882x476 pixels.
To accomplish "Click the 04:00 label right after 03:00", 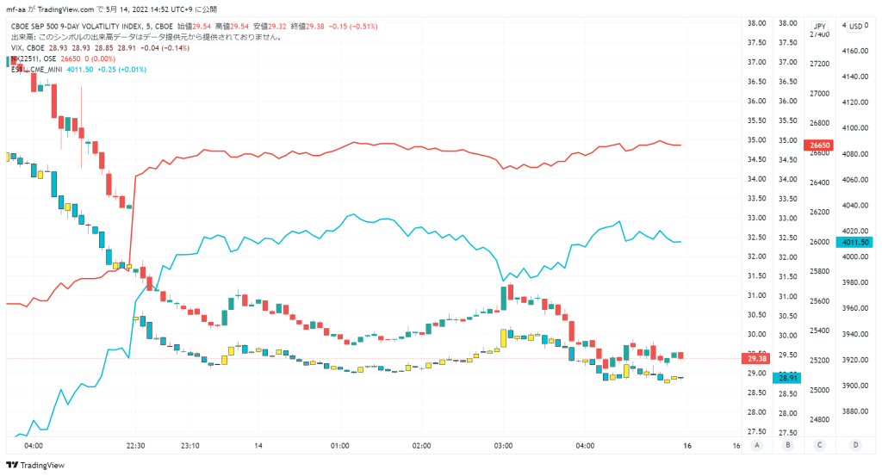I will coord(585,446).
